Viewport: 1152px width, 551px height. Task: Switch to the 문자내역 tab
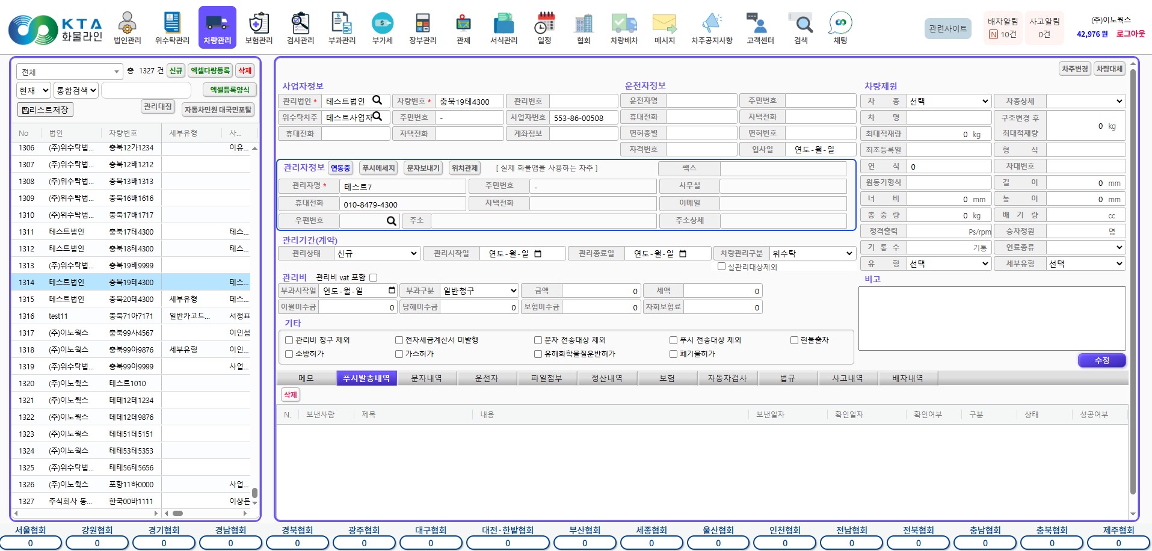[x=426, y=378]
